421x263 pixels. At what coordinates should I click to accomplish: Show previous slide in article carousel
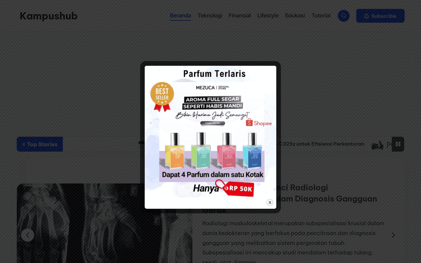click(28, 235)
